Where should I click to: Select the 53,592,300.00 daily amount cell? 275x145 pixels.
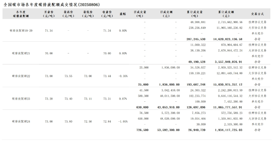170,130
